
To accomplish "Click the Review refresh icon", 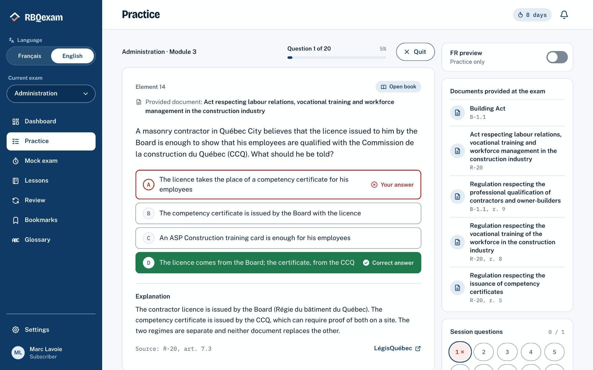I will (x=15, y=200).
